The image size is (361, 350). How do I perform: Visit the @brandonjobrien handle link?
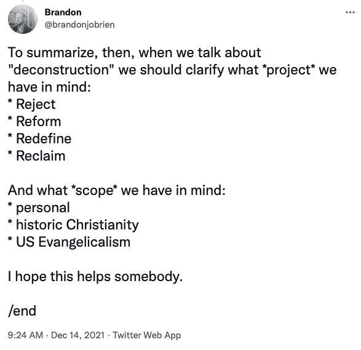(x=79, y=25)
